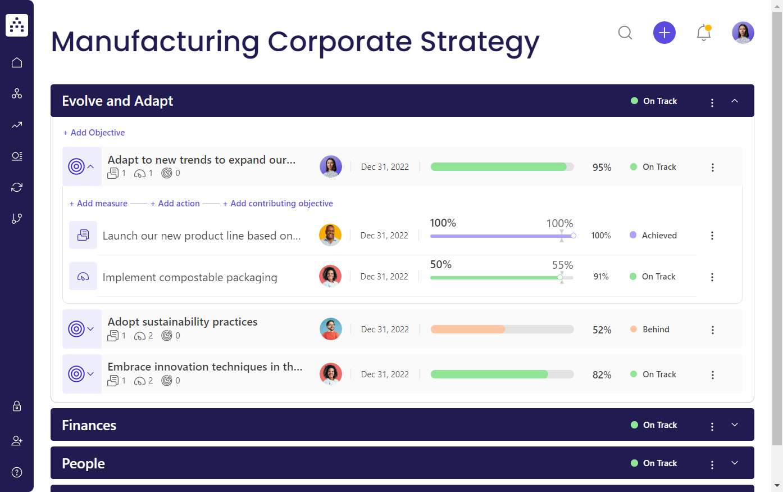The height and width of the screenshot is (492, 783).
Task: Open the branching map icon in sidebar
Action: [16, 218]
